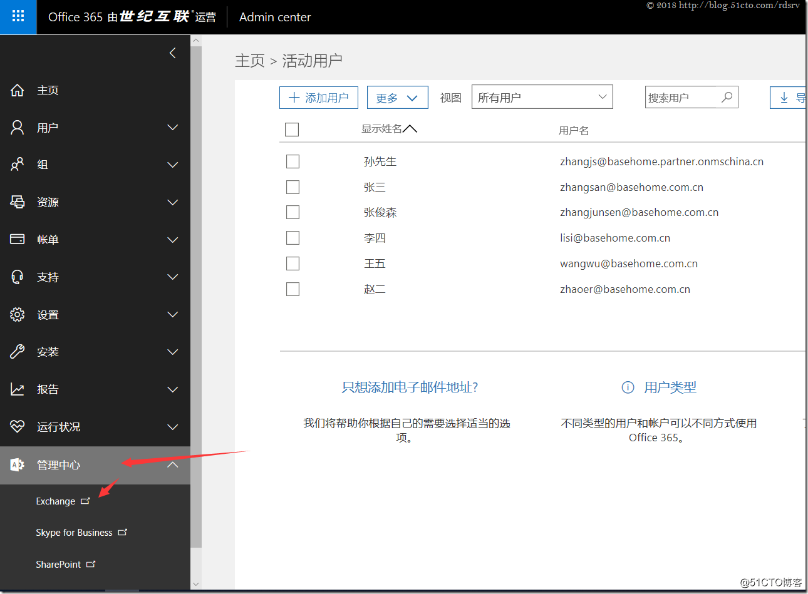Open the 所有用户 view dropdown
The width and height of the screenshot is (808, 594).
pos(542,97)
